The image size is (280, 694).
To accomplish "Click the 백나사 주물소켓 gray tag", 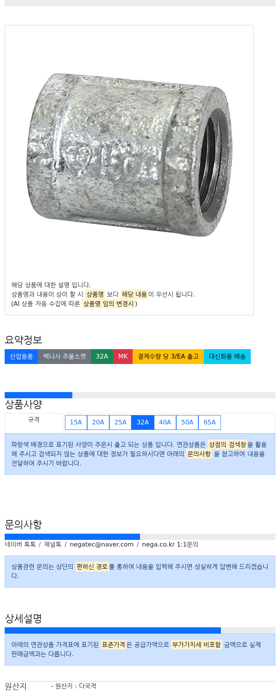I will tap(65, 357).
